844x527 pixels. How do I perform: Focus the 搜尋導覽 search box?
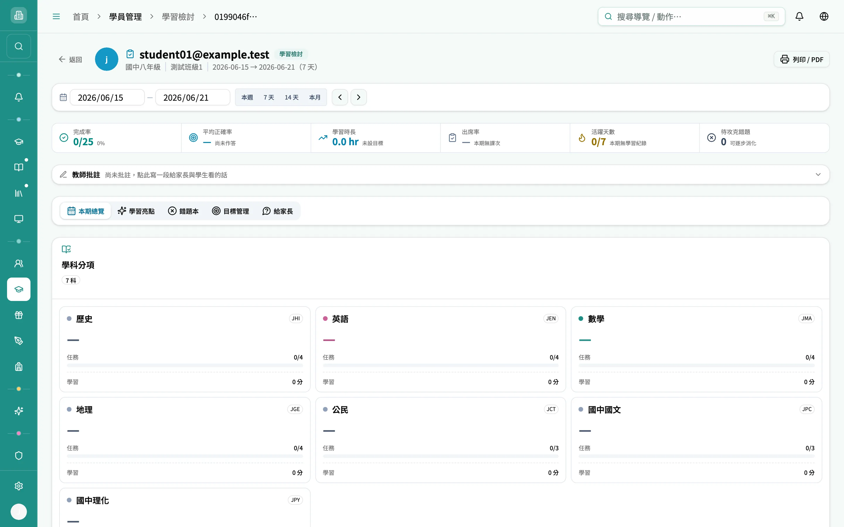691,16
